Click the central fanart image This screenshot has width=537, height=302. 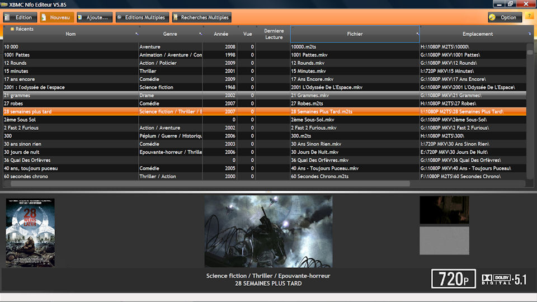[x=268, y=231]
